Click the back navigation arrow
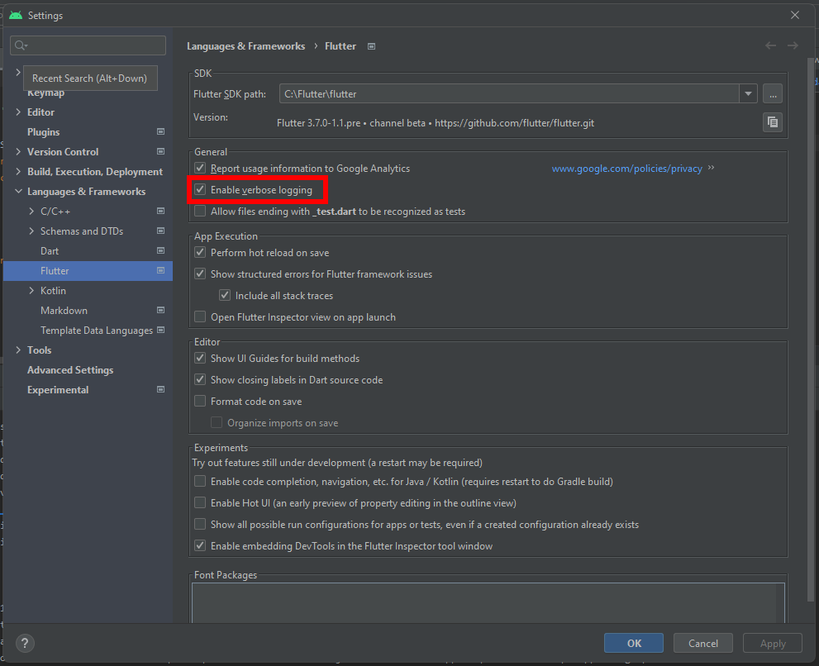Image resolution: width=819 pixels, height=666 pixels. click(x=769, y=45)
